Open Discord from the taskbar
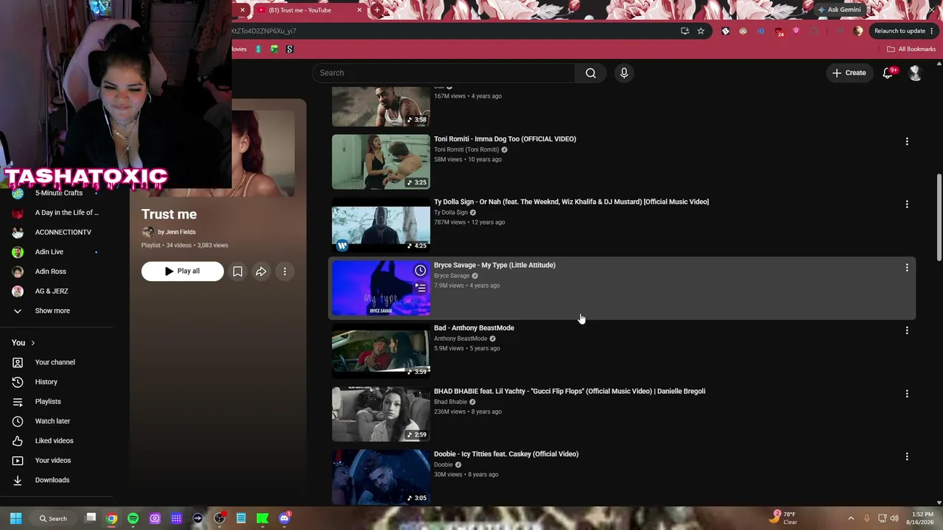 coord(284,518)
